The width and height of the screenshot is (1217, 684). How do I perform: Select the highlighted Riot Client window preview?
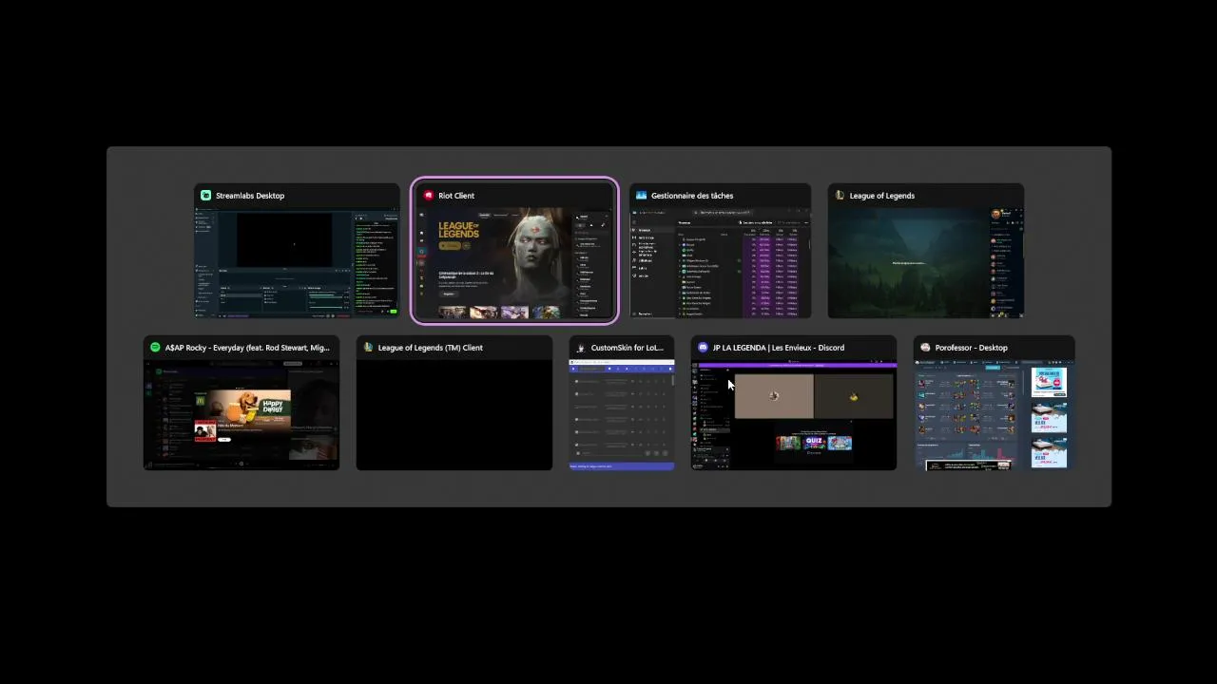pos(514,263)
